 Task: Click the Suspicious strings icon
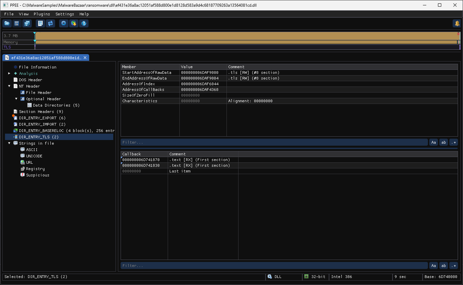[x=22, y=175]
